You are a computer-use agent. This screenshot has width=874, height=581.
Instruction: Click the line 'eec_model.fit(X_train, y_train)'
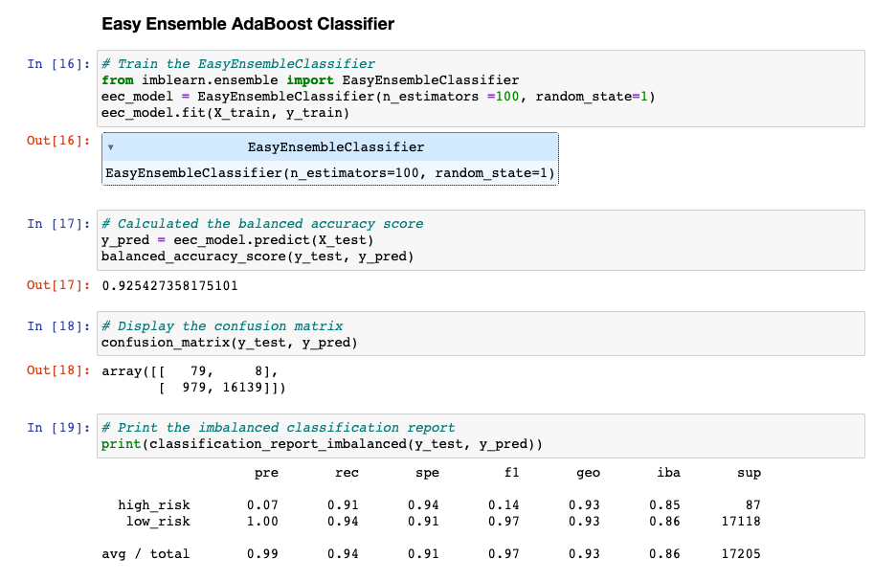pyautogui.click(x=225, y=113)
